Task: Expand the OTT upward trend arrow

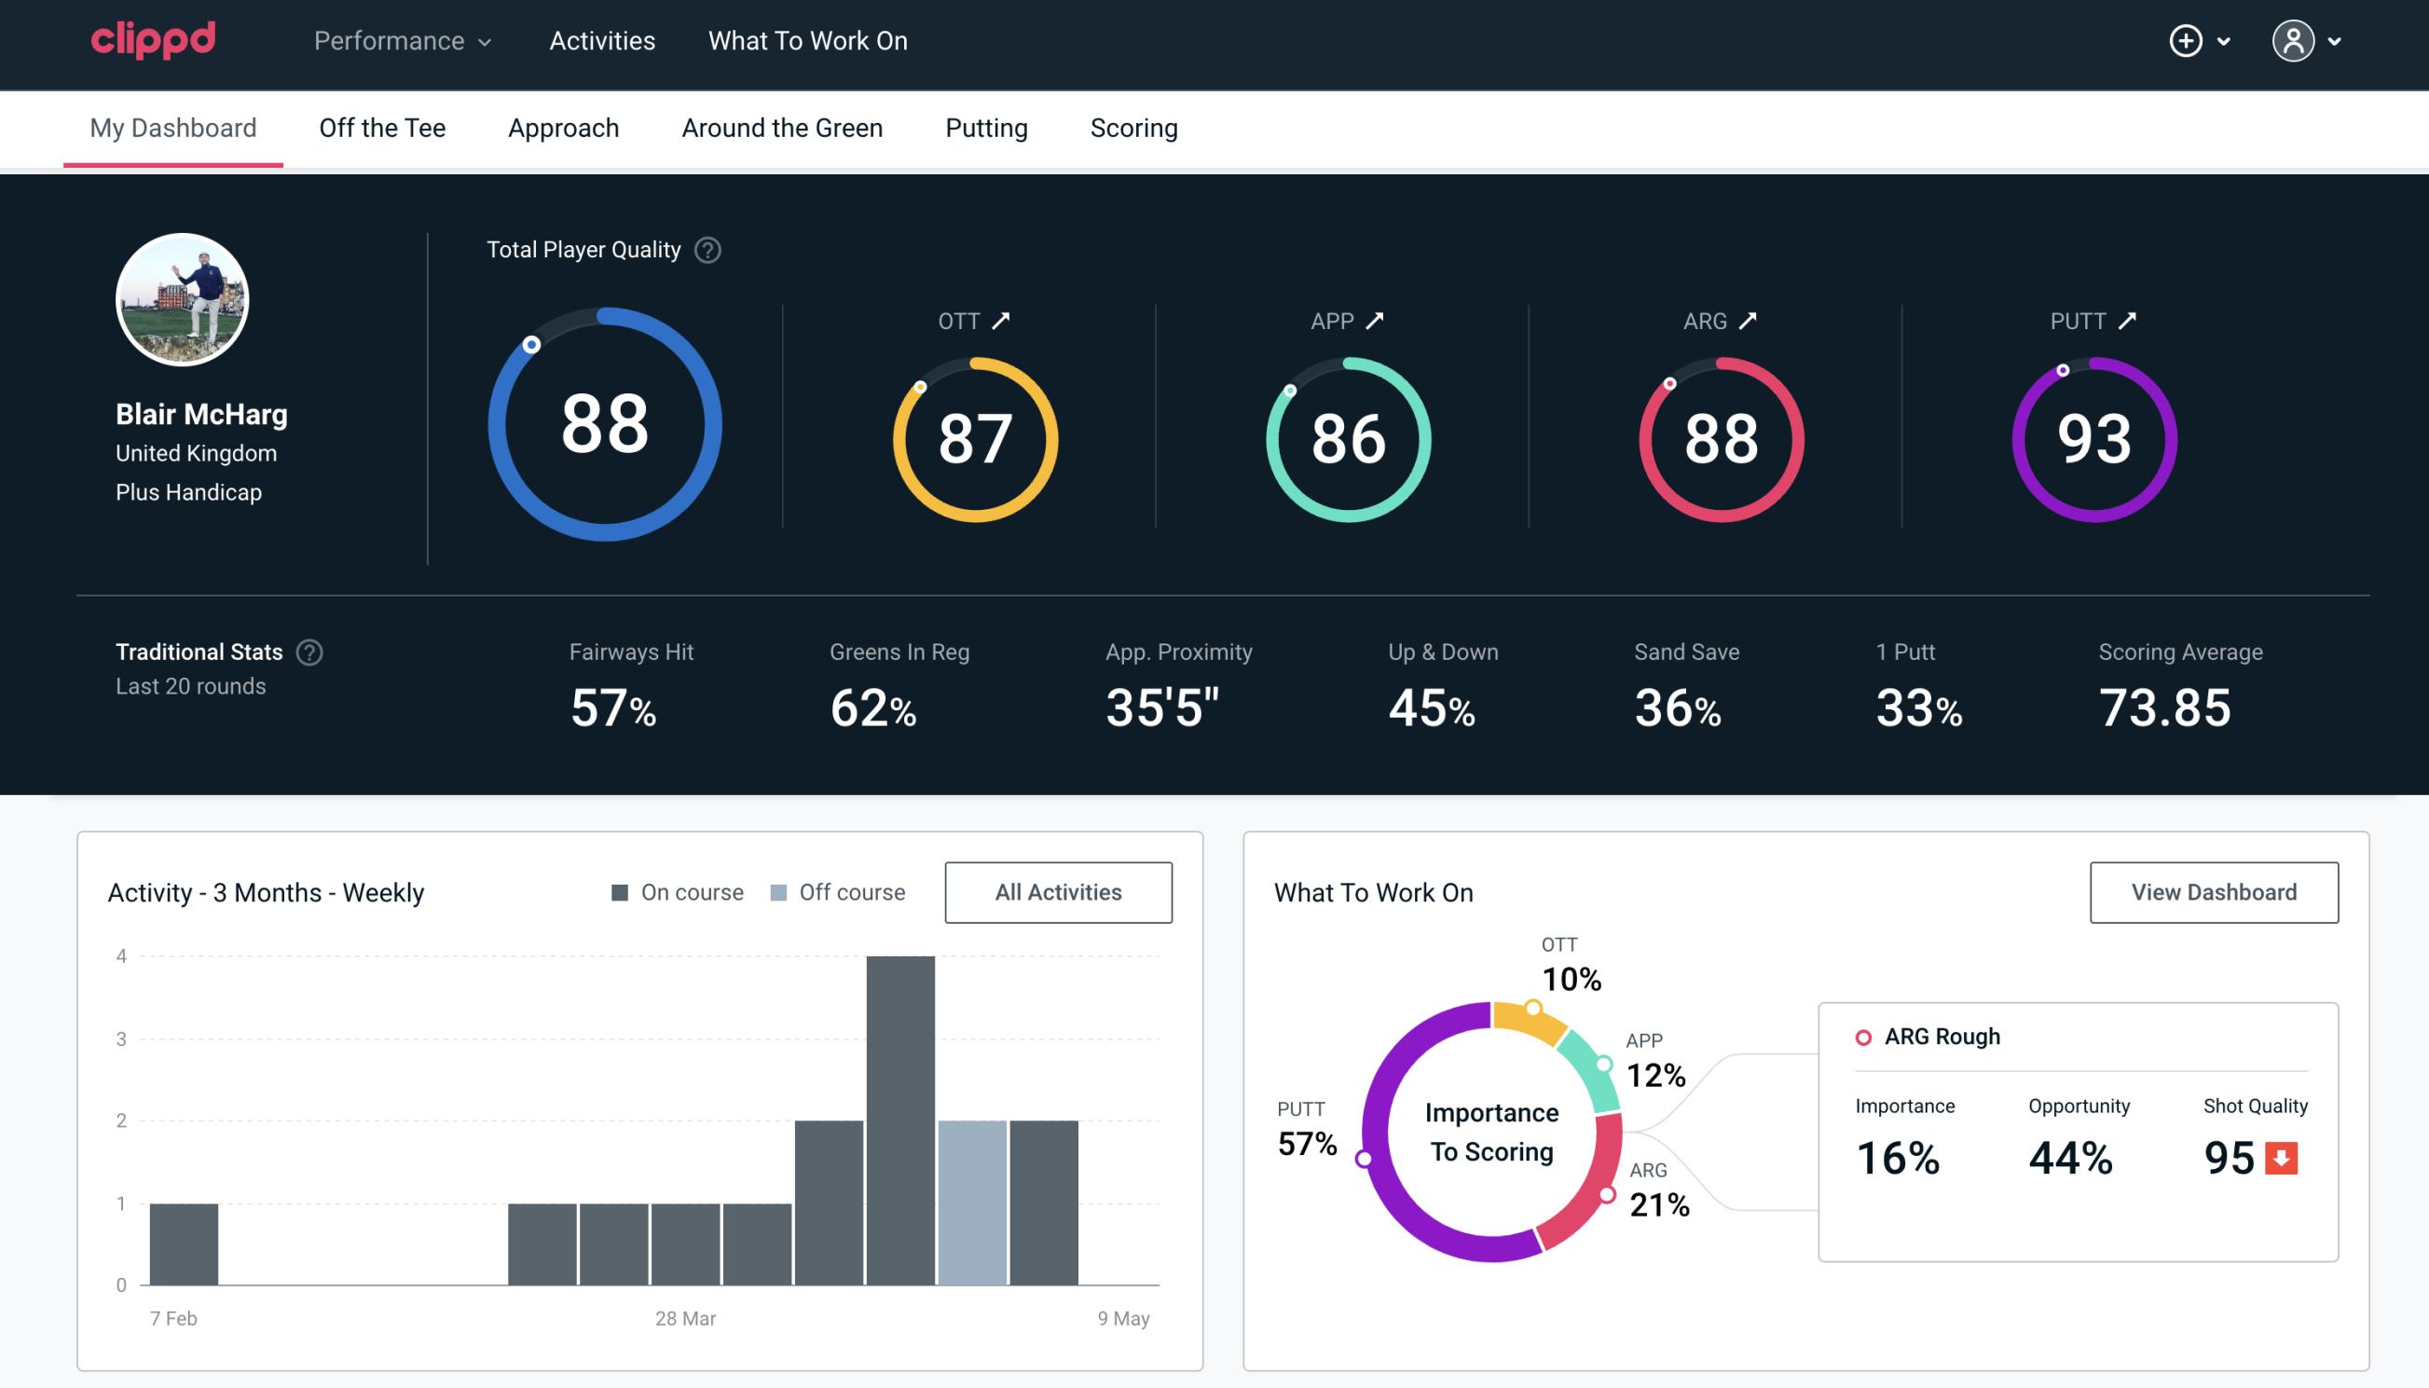Action: click(1004, 321)
